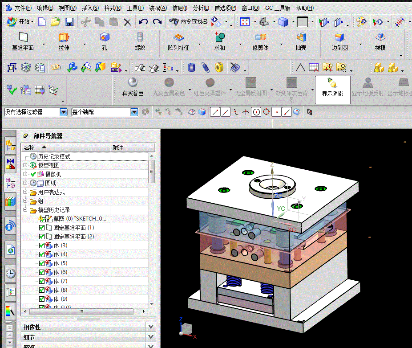
Task: Uncheck 体 (4) checkbox
Action: click(x=41, y=254)
